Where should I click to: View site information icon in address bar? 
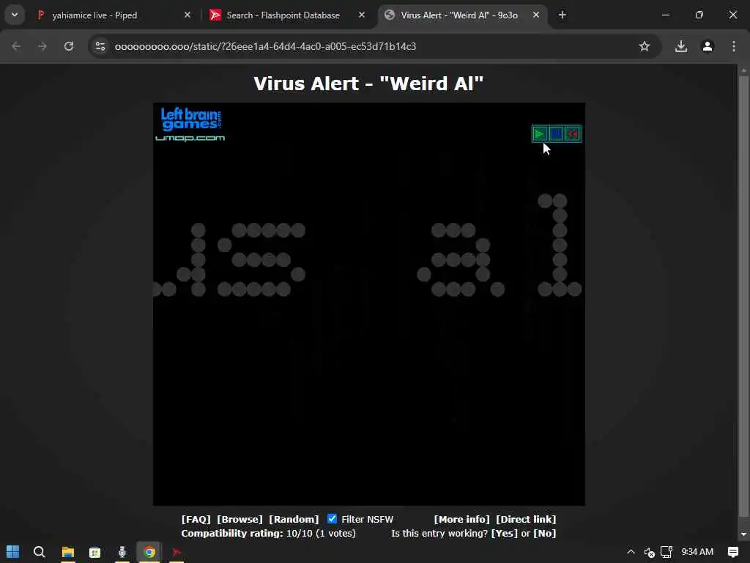[100, 46]
